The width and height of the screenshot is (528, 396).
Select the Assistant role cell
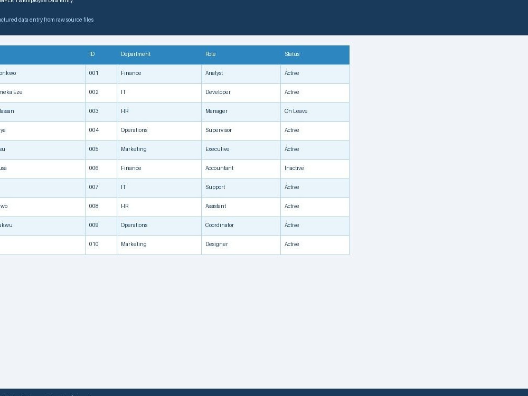[x=241, y=207]
